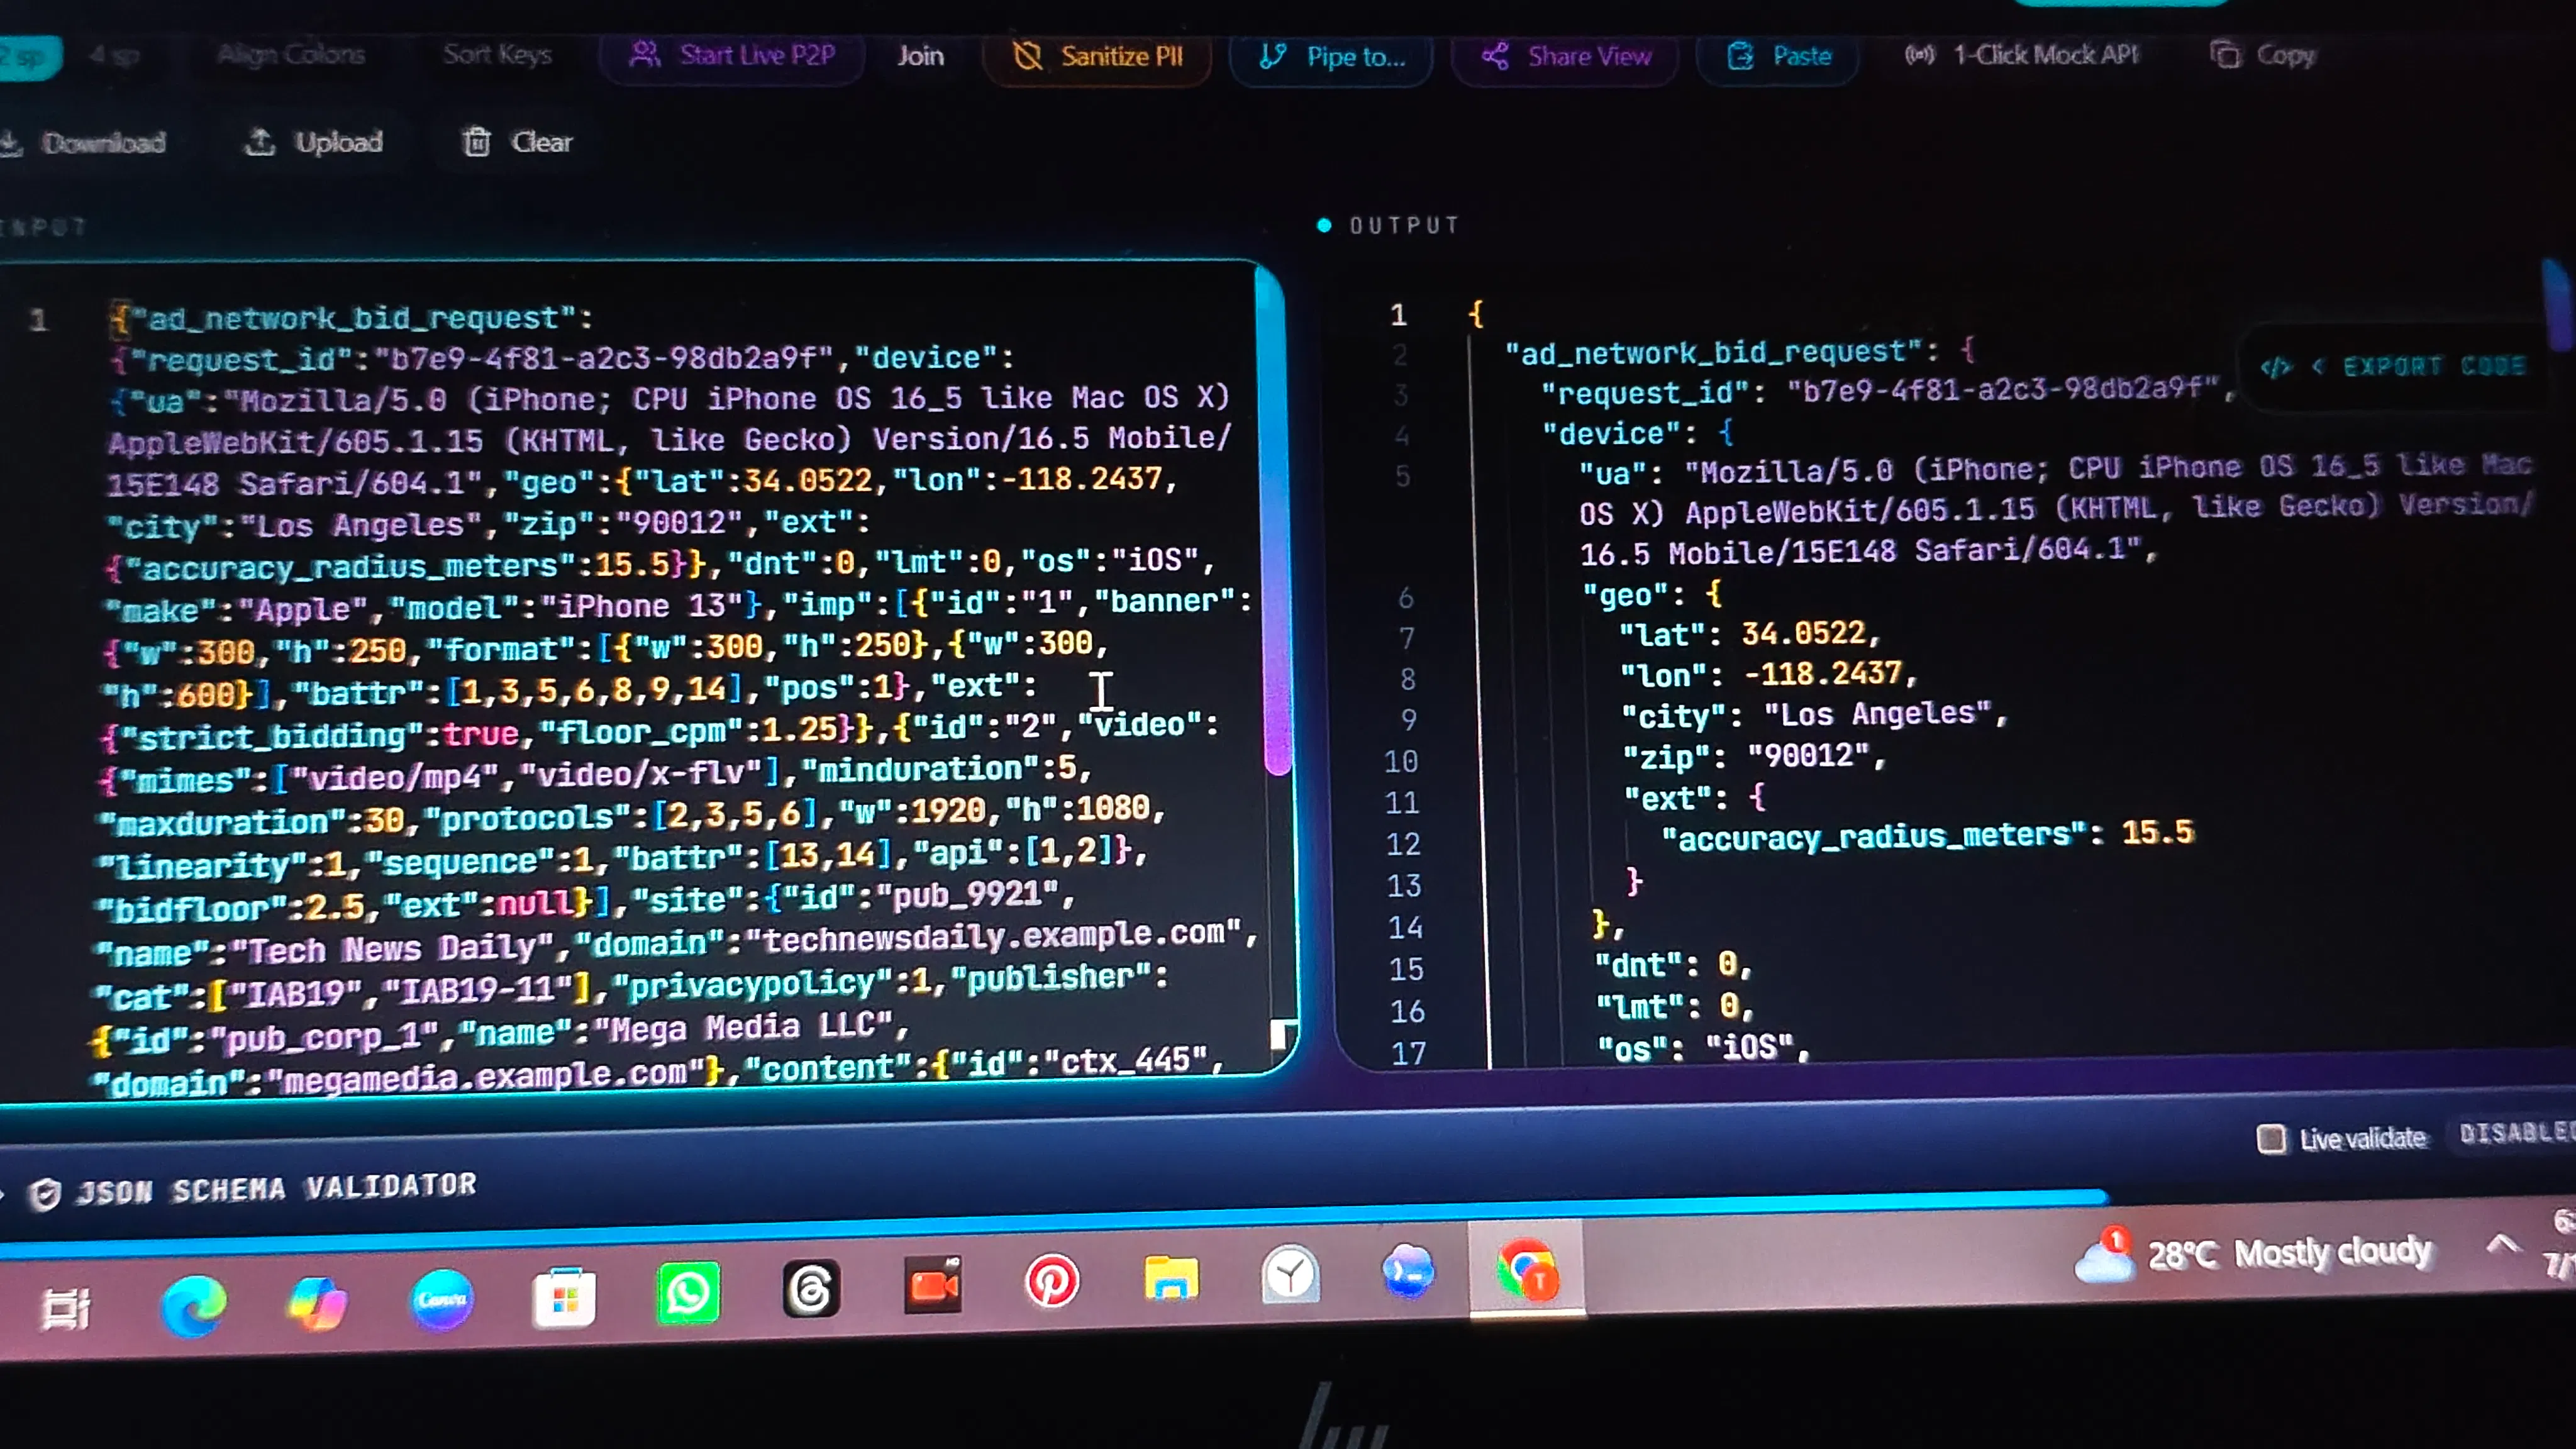Click the Share View button

coord(1565,57)
